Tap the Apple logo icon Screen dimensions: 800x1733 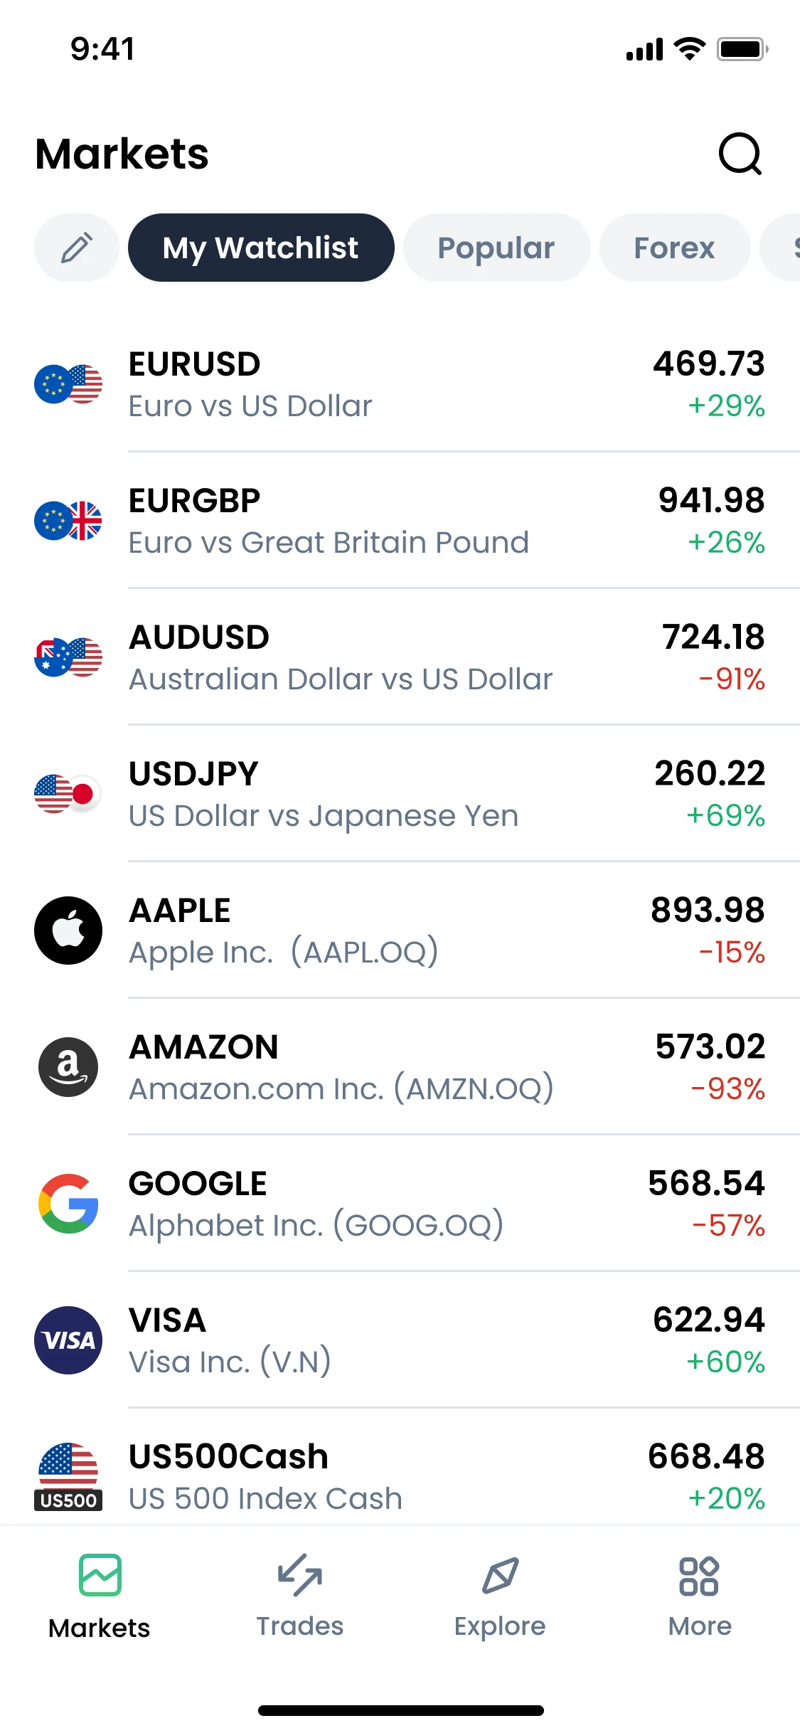68,931
